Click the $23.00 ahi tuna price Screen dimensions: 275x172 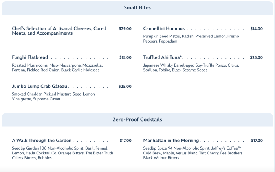[x=257, y=57]
